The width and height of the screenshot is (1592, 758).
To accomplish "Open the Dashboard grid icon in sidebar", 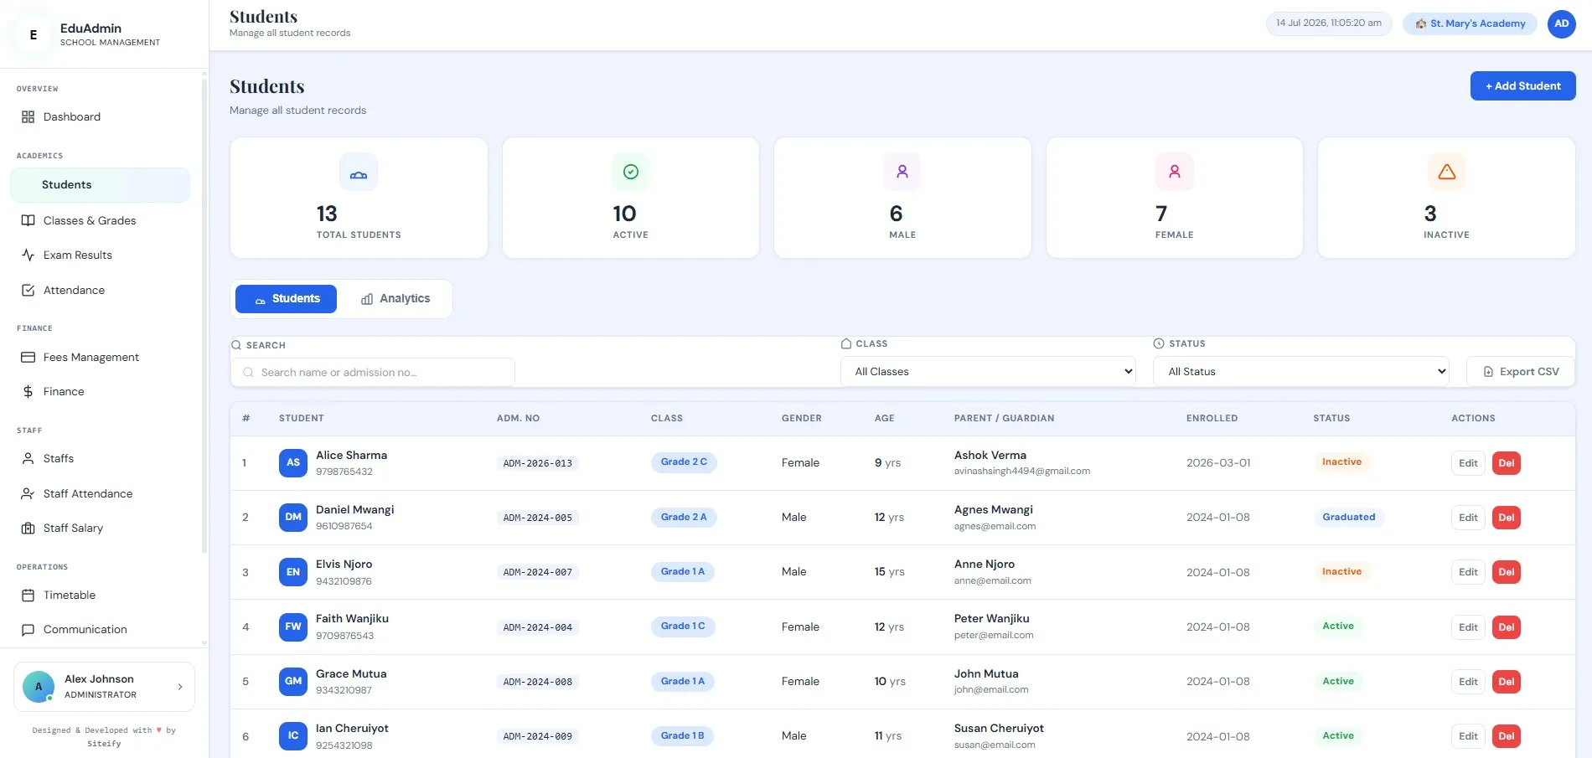I will tap(28, 117).
